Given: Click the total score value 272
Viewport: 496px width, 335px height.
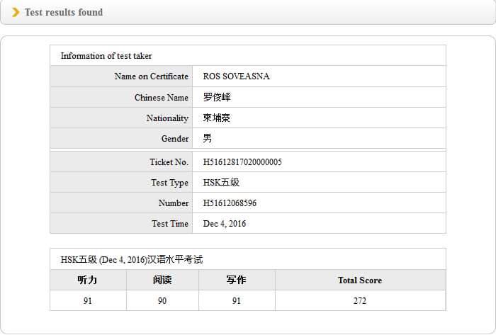Looking at the screenshot, I should (360, 301).
